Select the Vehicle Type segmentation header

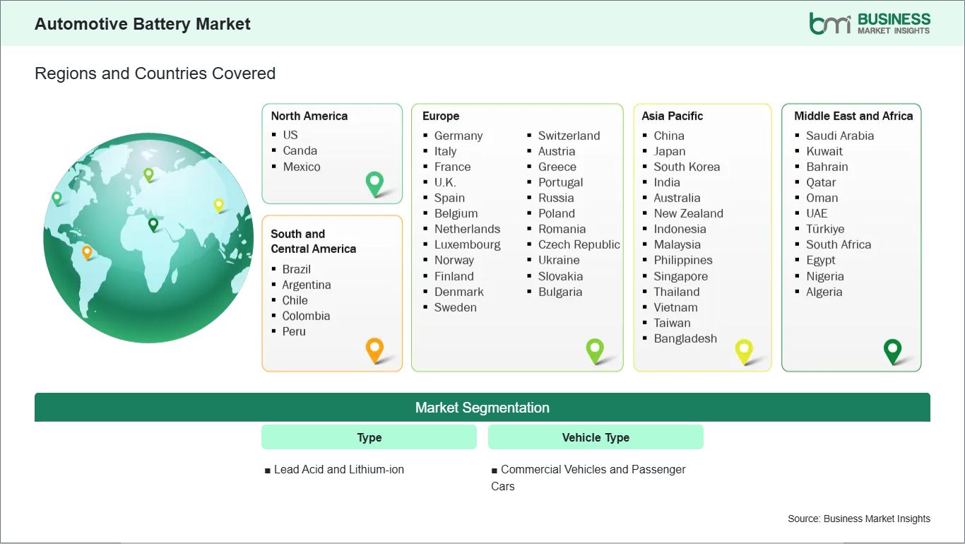(x=596, y=437)
